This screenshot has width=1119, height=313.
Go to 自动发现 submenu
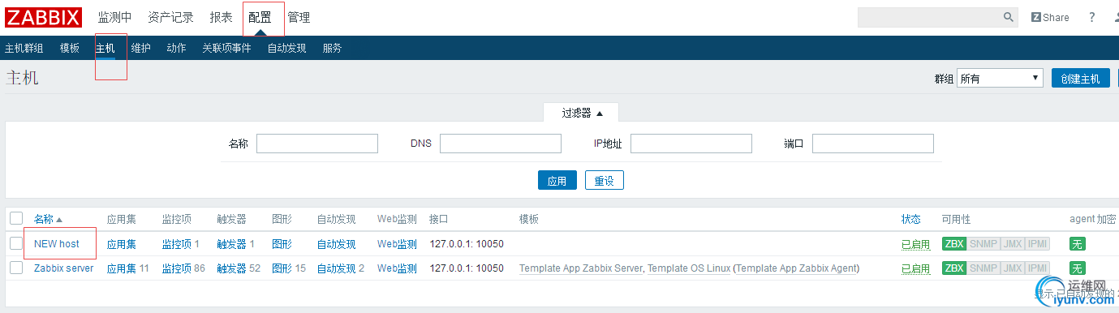coord(286,48)
